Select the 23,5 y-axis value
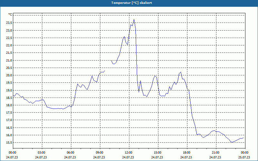This screenshot has height=161, width=258. pyautogui.click(x=9, y=23)
